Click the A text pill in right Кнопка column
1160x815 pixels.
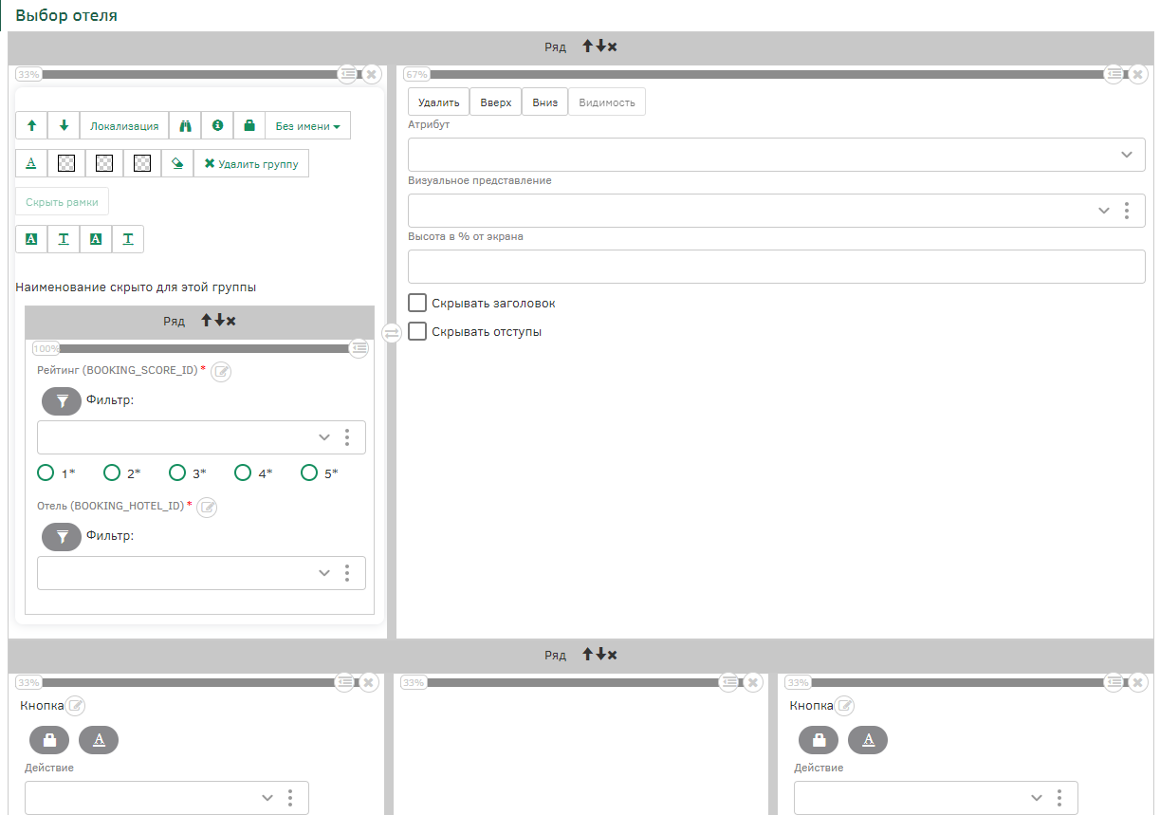[x=868, y=740]
